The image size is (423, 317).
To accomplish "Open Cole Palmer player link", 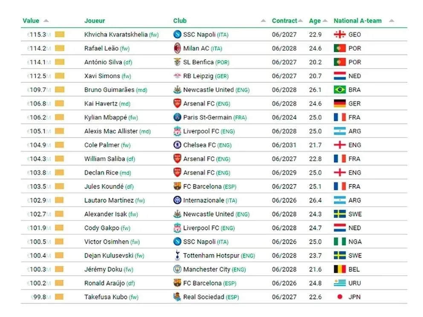I will tap(102, 145).
